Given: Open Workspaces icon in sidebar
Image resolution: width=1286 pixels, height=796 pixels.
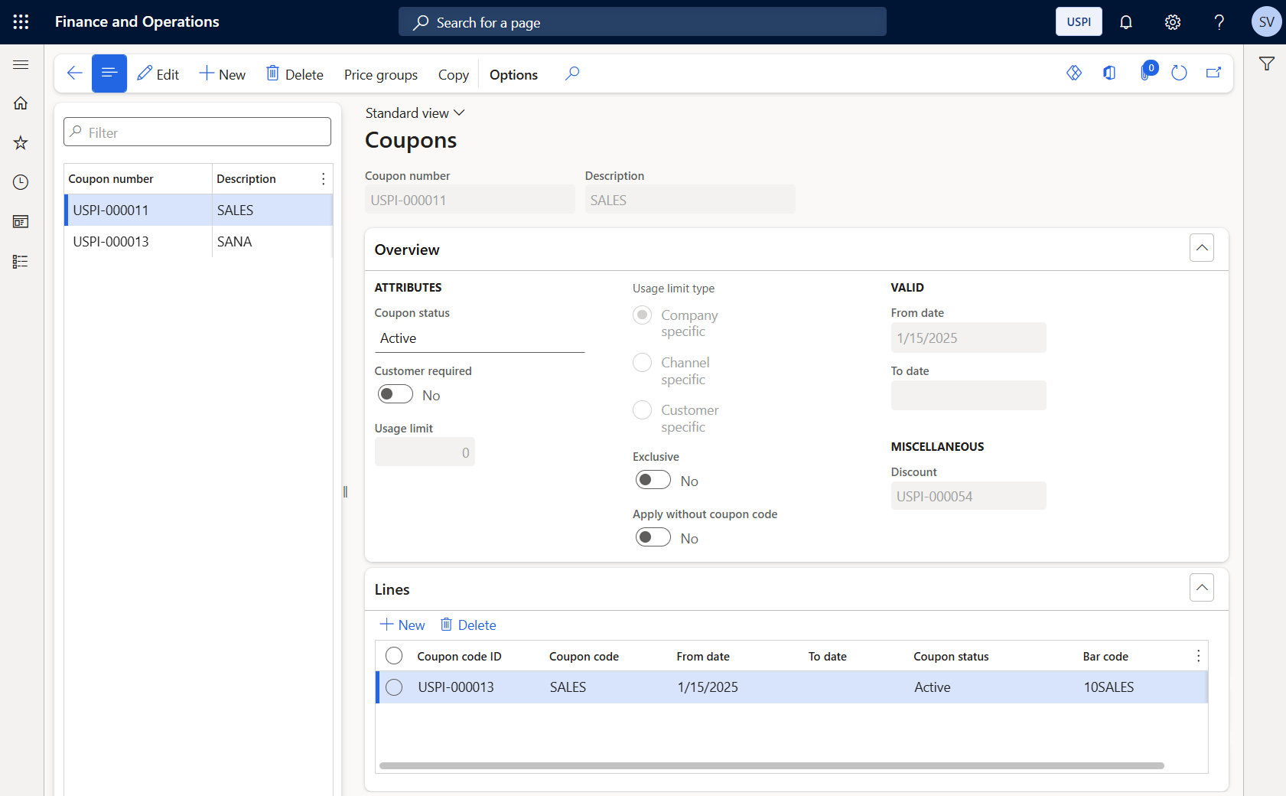Looking at the screenshot, I should 21,222.
